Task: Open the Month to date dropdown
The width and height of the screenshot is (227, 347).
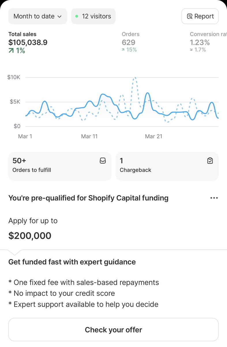Action: point(37,16)
